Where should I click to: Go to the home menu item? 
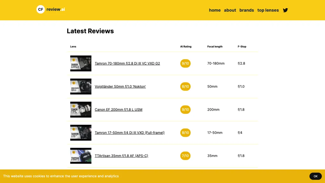[x=215, y=10]
